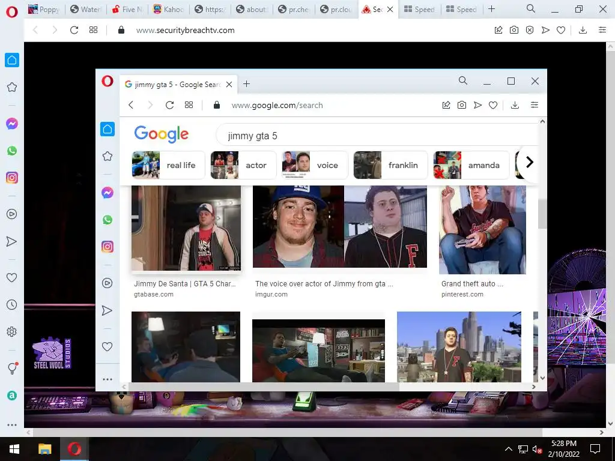615x461 pixels.
Task: Filter images by 'real life' chip
Action: pos(169,165)
